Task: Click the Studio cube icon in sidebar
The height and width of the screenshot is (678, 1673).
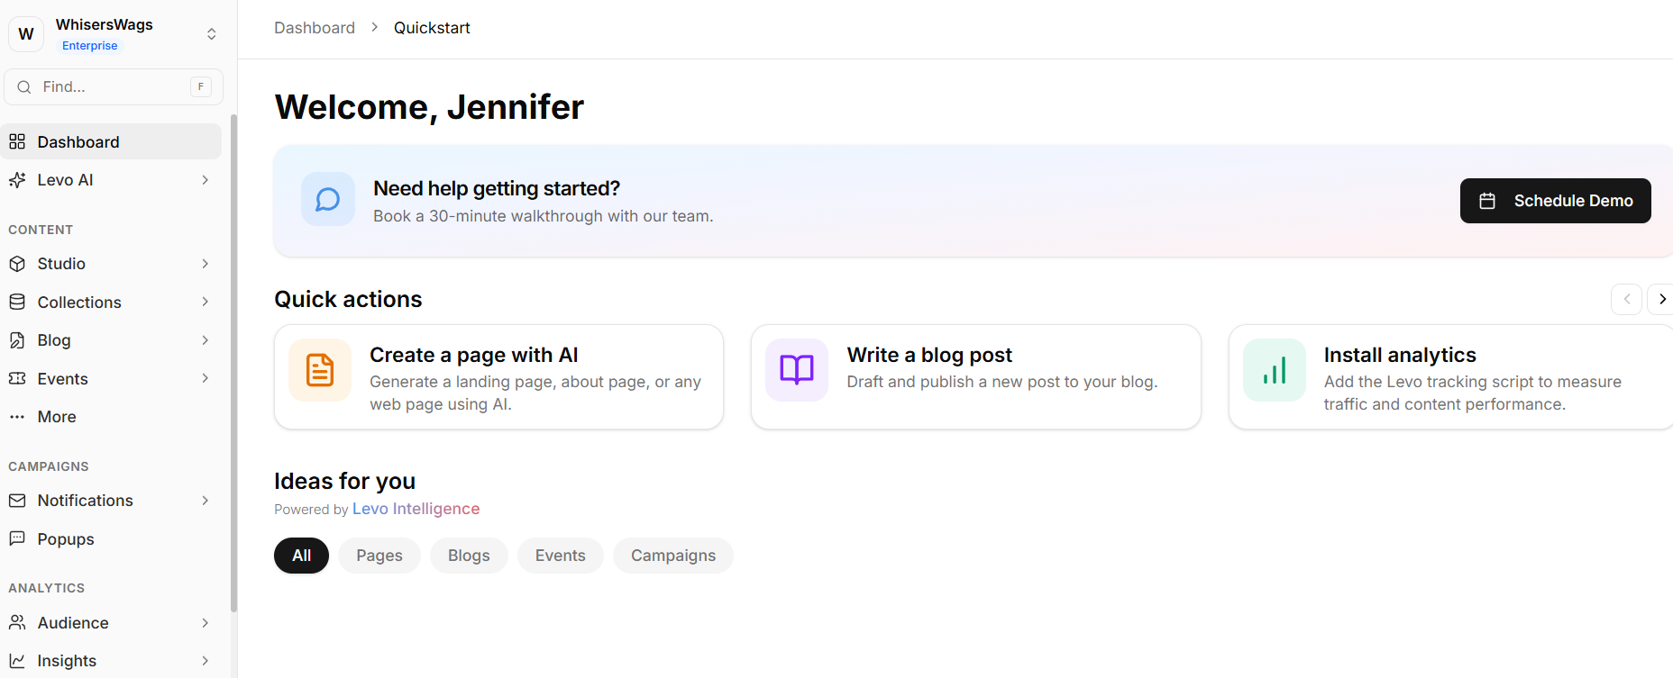Action: (x=17, y=264)
